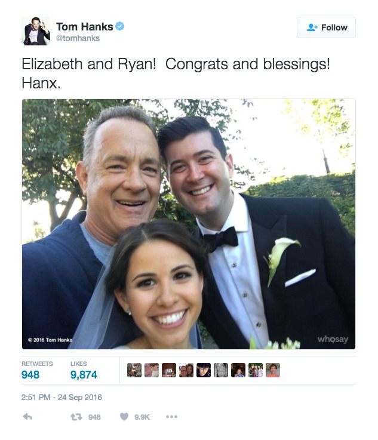This screenshot has width=378, height=440.
Task: Click the 9.9K count beside the heart
Action: click(142, 417)
